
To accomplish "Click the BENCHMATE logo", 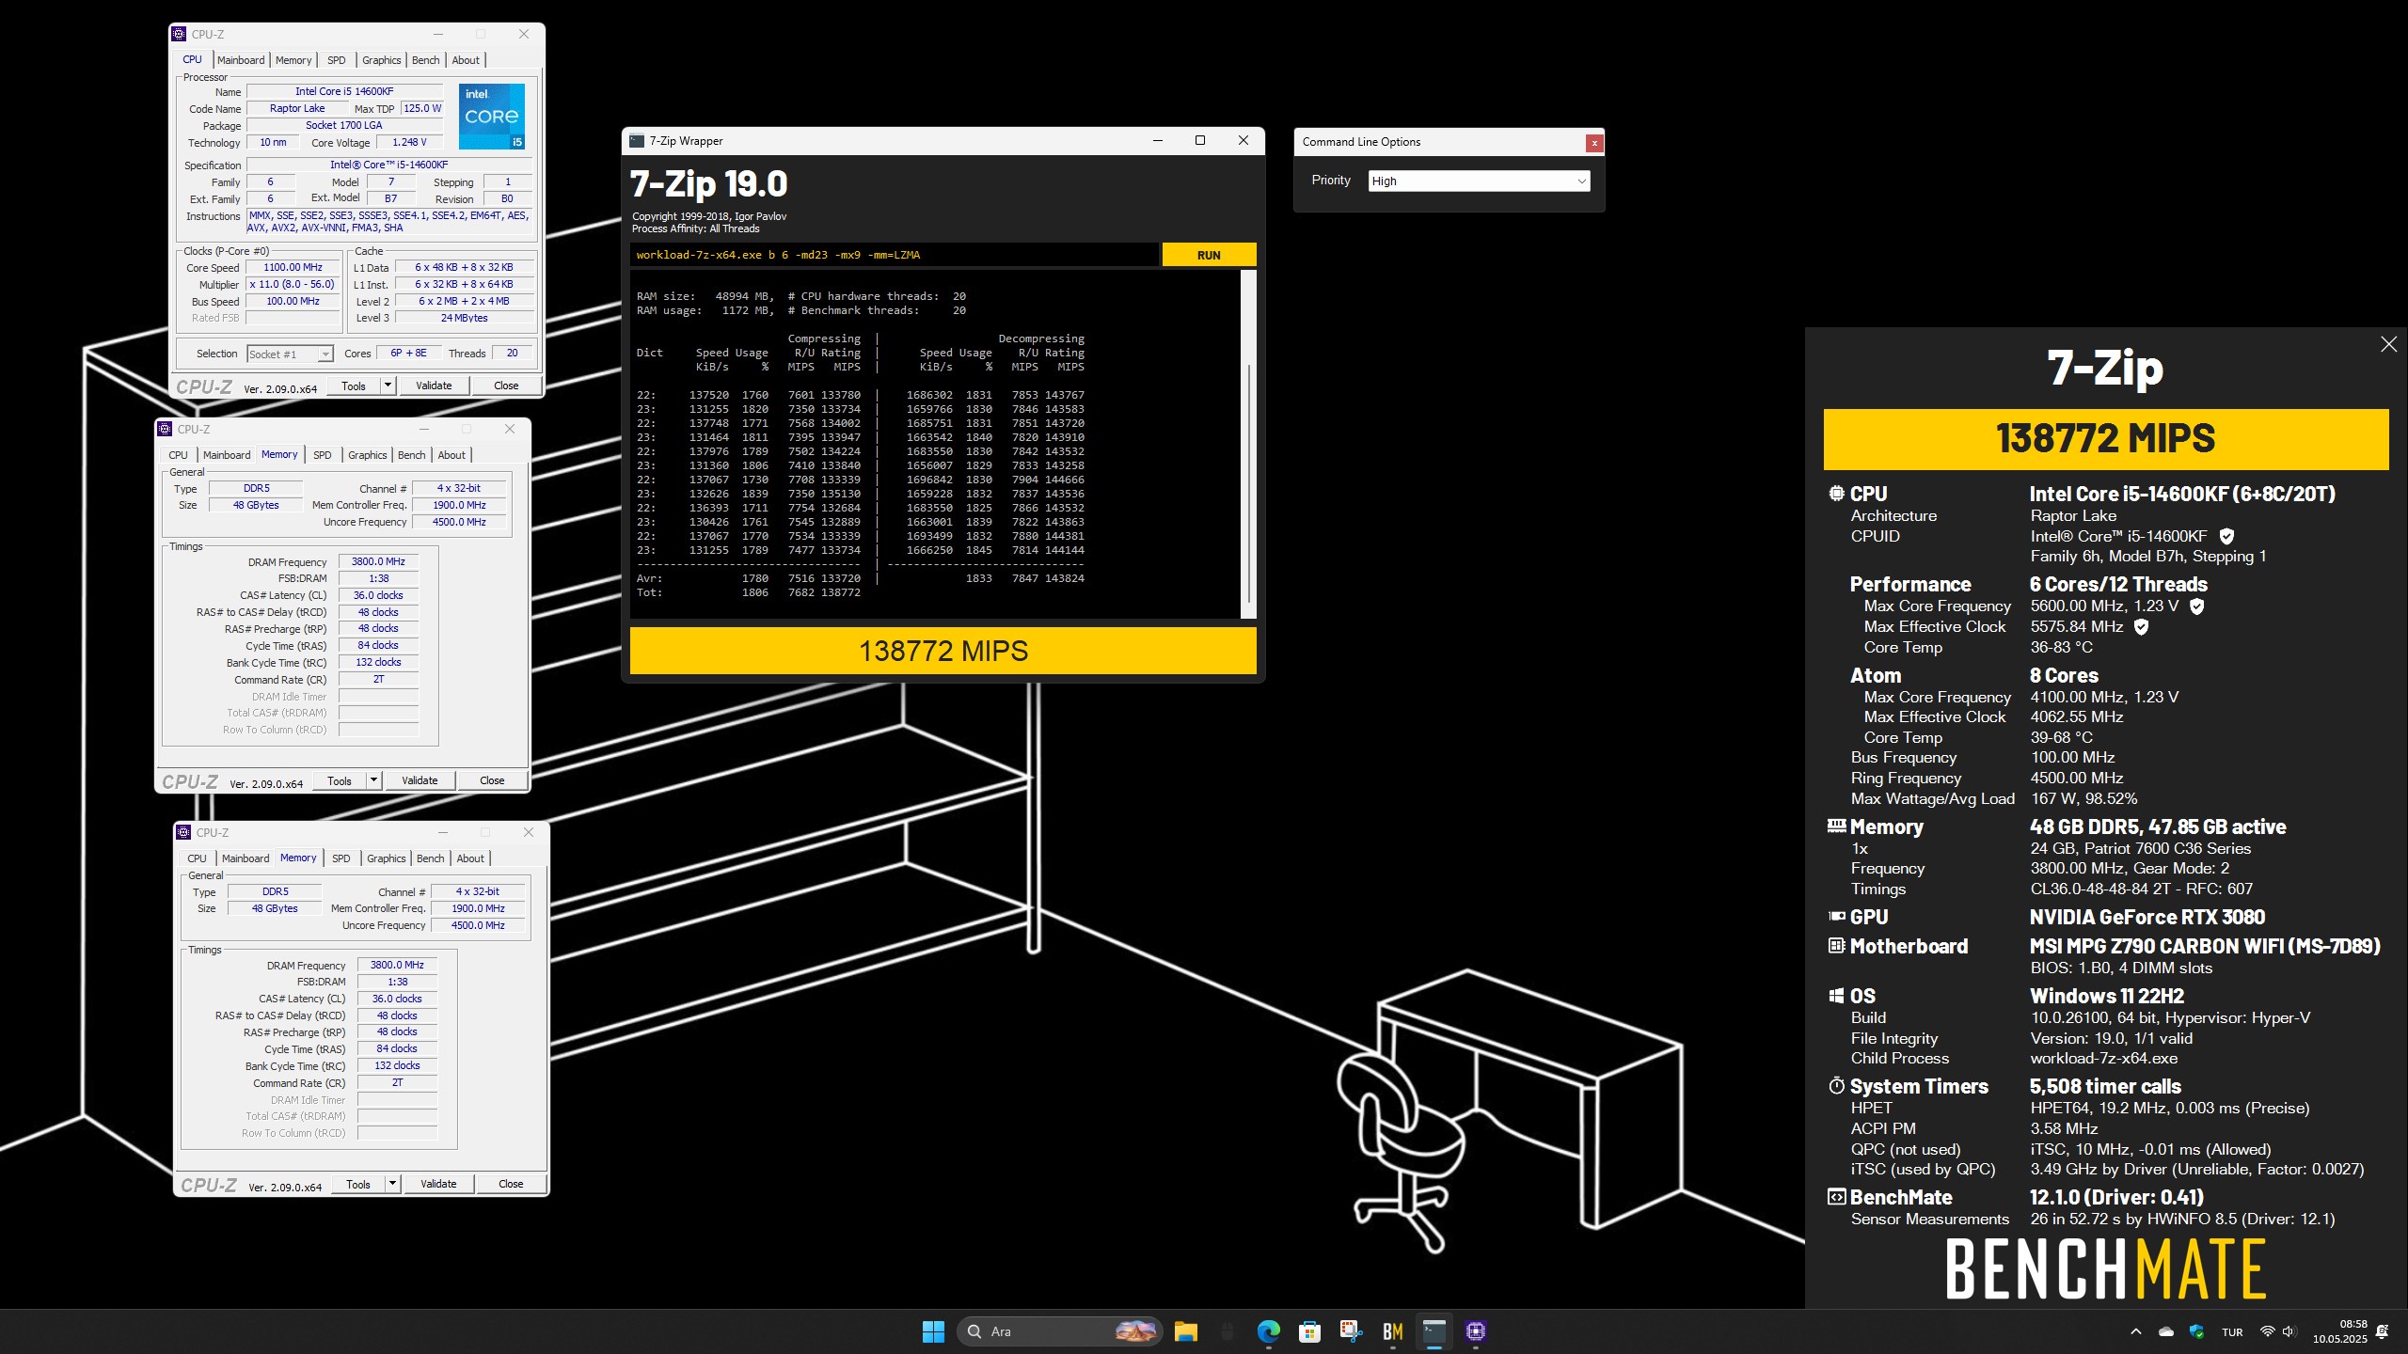I will (x=2105, y=1268).
